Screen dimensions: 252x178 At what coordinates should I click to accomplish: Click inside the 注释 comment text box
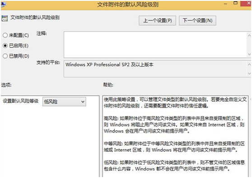tap(155, 45)
